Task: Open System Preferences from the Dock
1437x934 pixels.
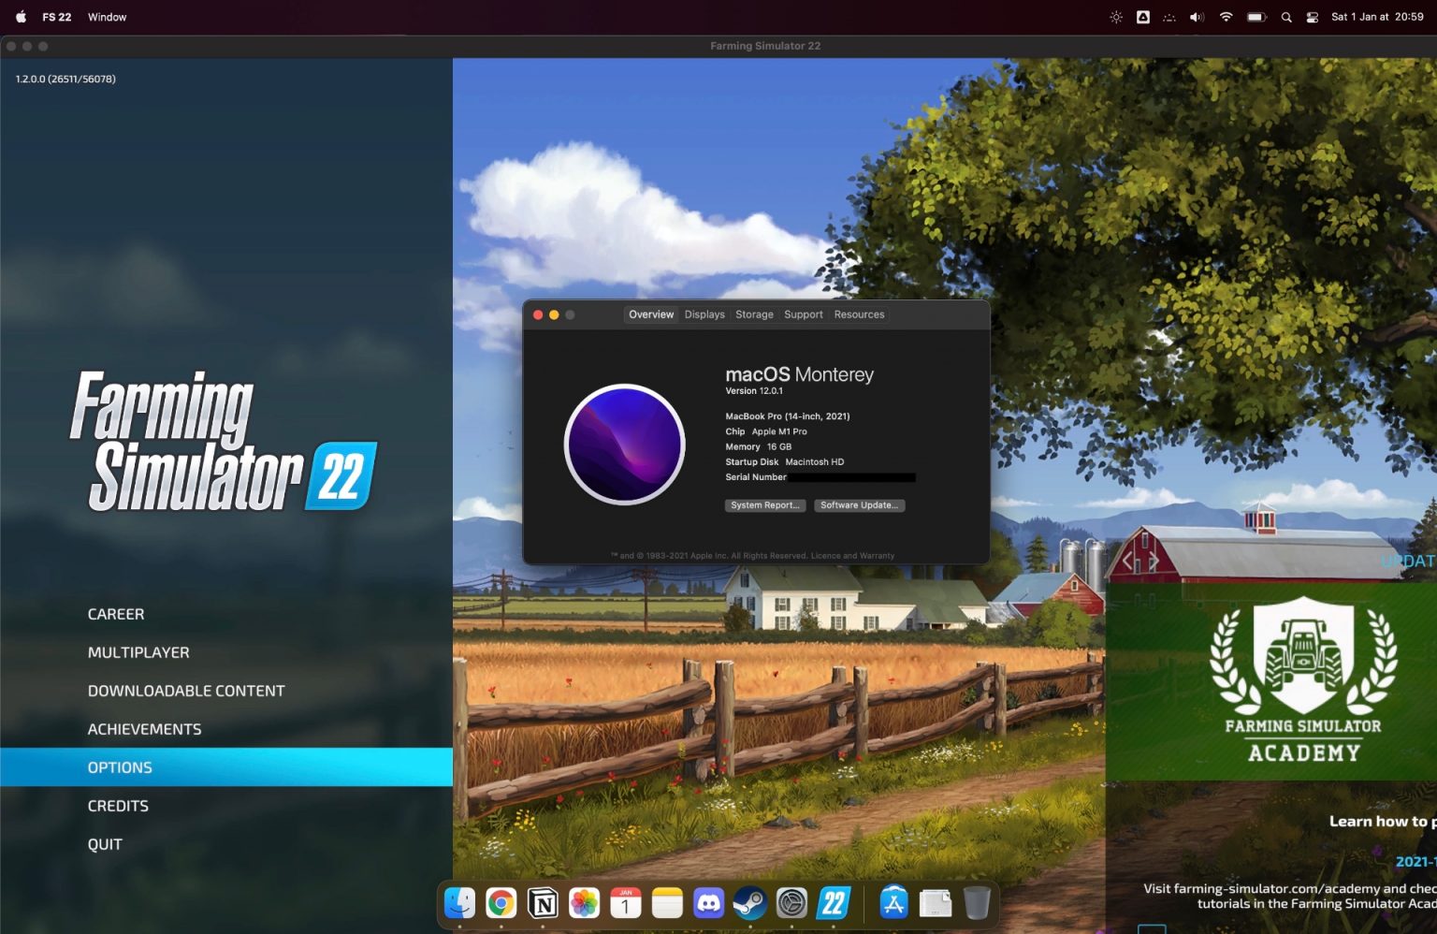Action: pos(791,902)
